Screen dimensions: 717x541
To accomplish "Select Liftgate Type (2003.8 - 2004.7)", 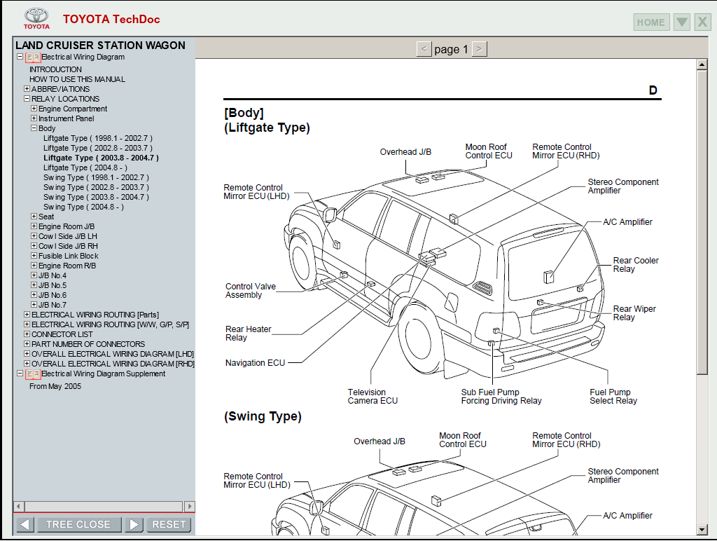I will point(101,158).
